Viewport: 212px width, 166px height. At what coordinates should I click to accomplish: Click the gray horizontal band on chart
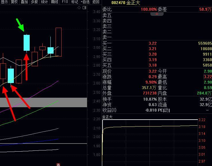click(43, 102)
